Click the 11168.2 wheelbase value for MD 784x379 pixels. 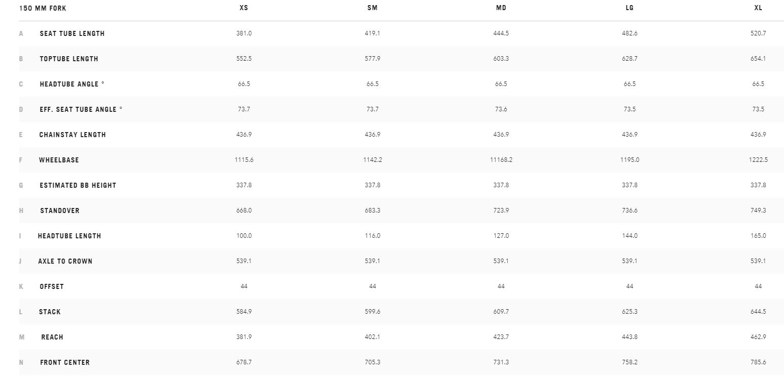(x=501, y=160)
